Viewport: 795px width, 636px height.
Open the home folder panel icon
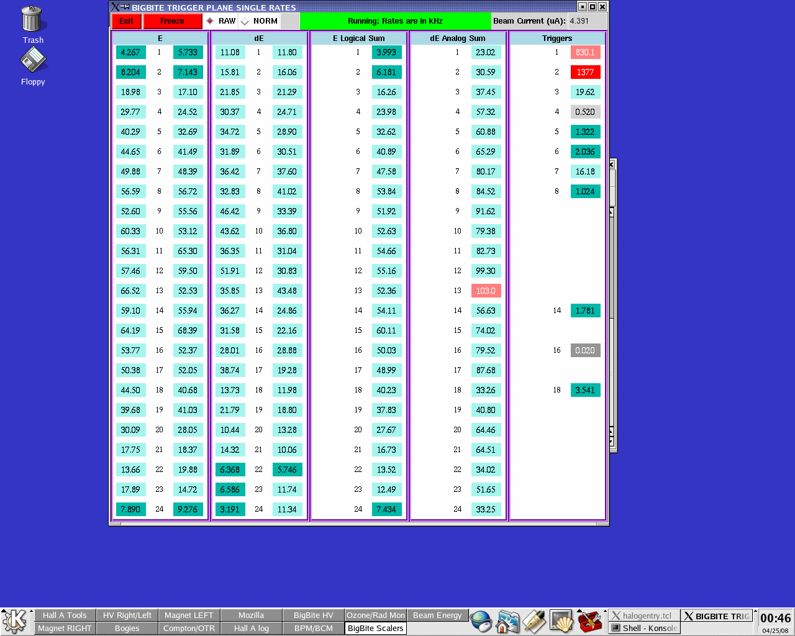click(x=507, y=621)
